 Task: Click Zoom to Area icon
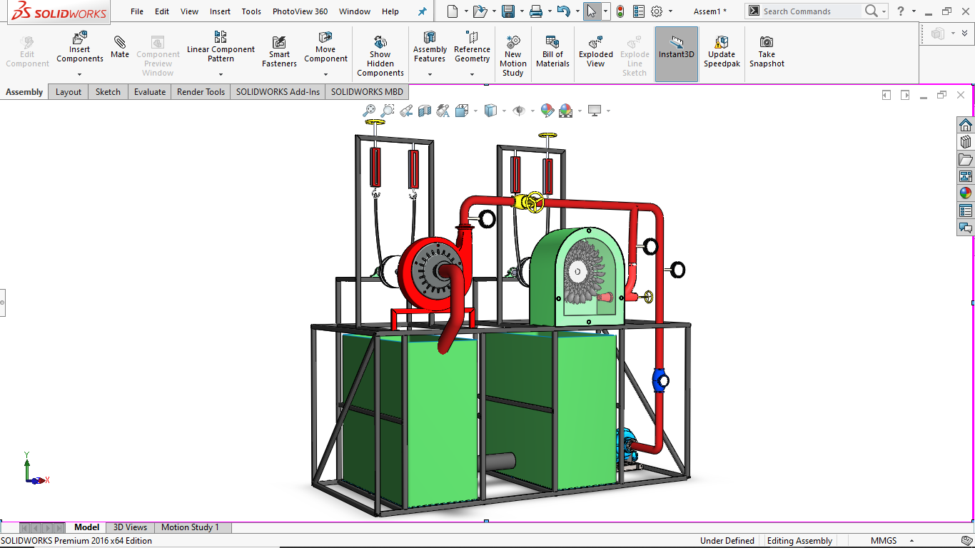(388, 111)
